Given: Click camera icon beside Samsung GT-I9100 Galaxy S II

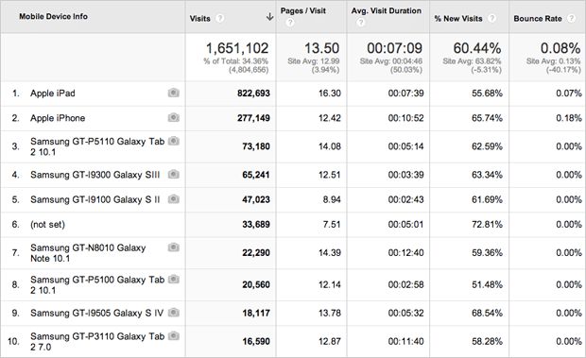Looking at the screenshot, I should coord(173,199).
